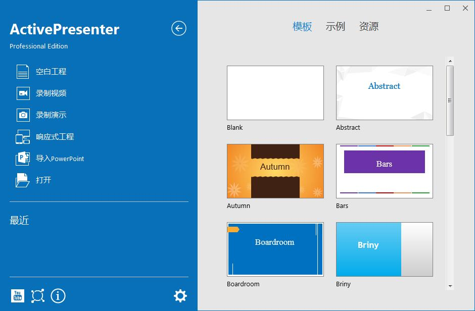The height and width of the screenshot is (311, 475).
Task: Click the back arrow circle icon
Action: tap(179, 28)
